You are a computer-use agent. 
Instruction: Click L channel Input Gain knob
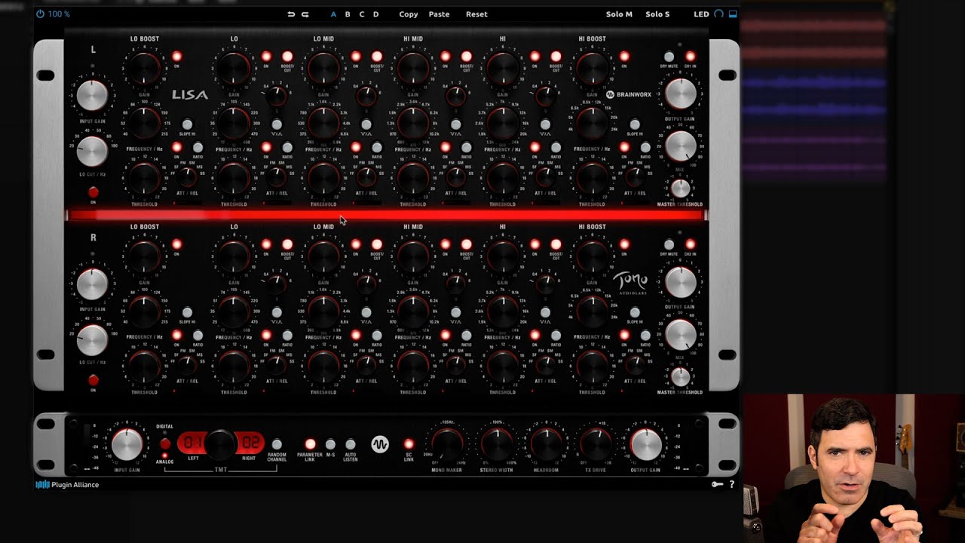[x=92, y=96]
